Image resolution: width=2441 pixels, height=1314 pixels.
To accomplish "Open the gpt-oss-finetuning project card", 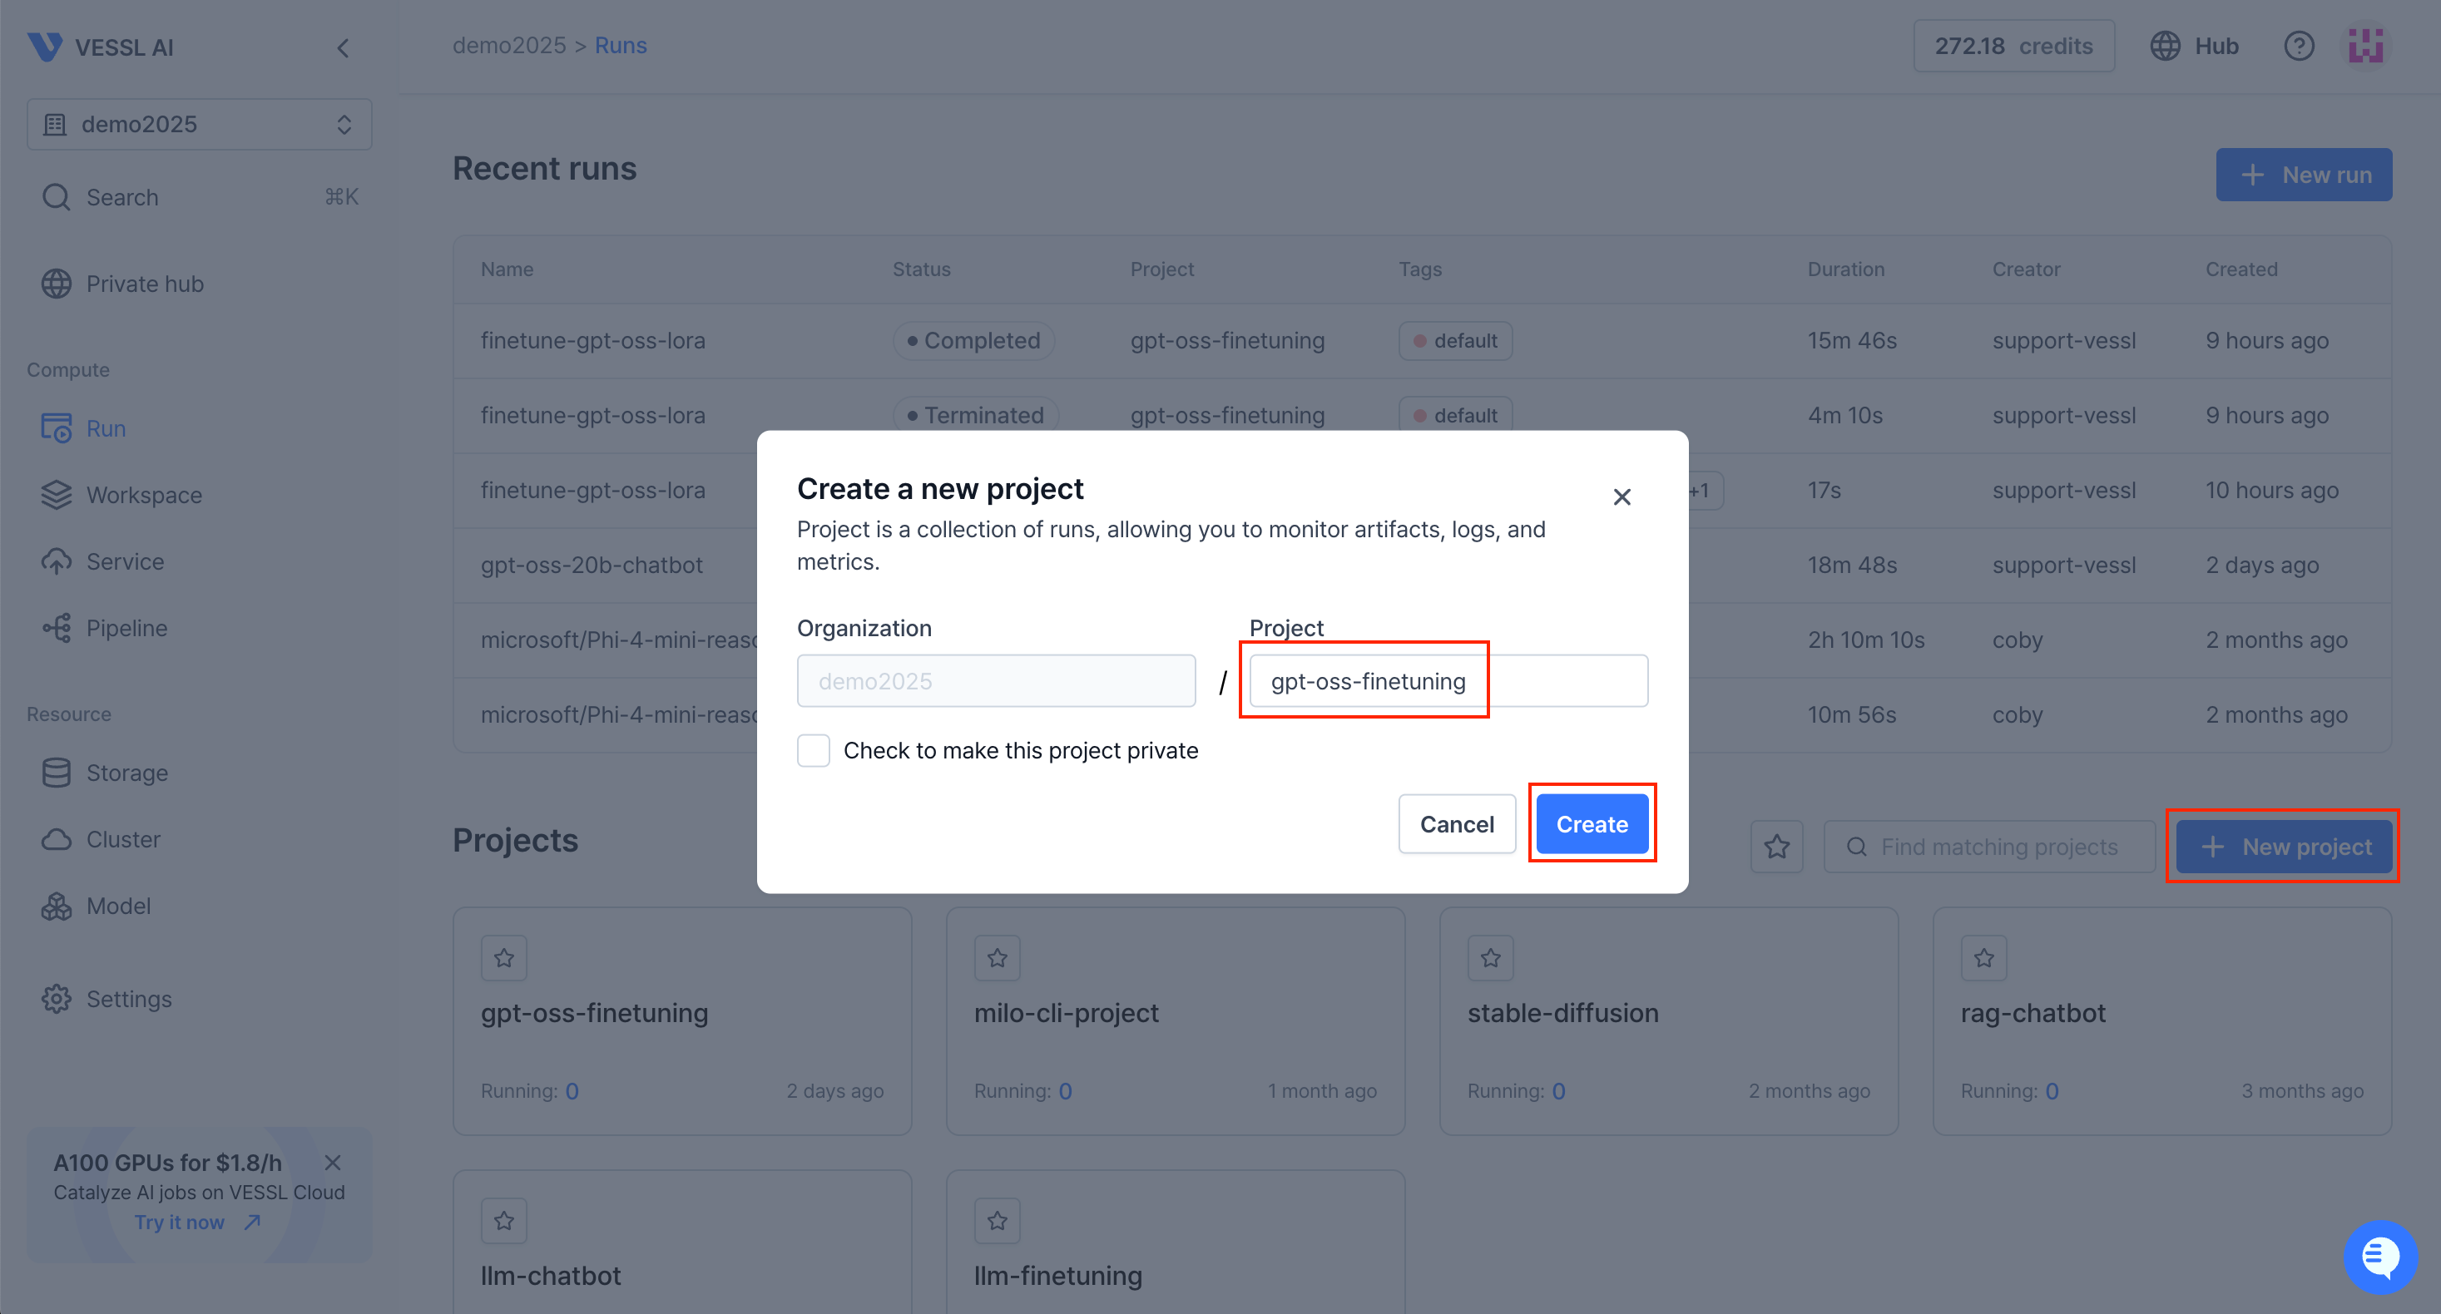I will coord(682,1021).
